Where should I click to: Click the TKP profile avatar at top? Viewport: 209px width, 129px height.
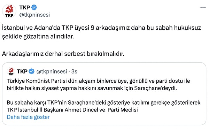click(9, 11)
